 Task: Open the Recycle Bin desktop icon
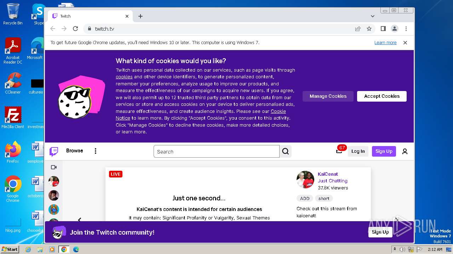13,14
